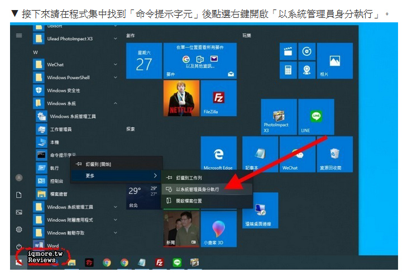Open the 小畫家 3D tile

tap(218, 228)
